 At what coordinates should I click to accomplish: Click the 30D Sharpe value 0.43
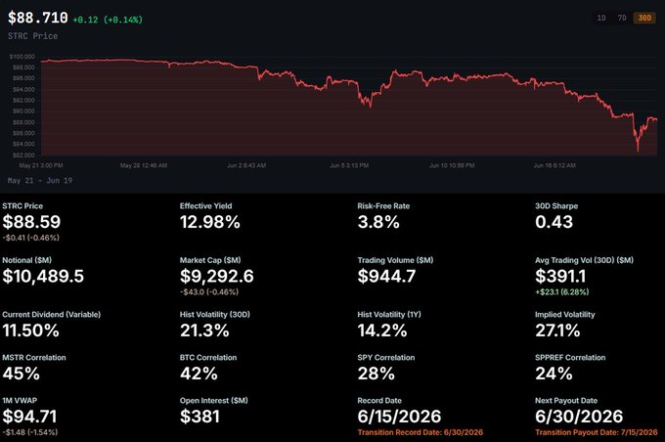(x=554, y=222)
